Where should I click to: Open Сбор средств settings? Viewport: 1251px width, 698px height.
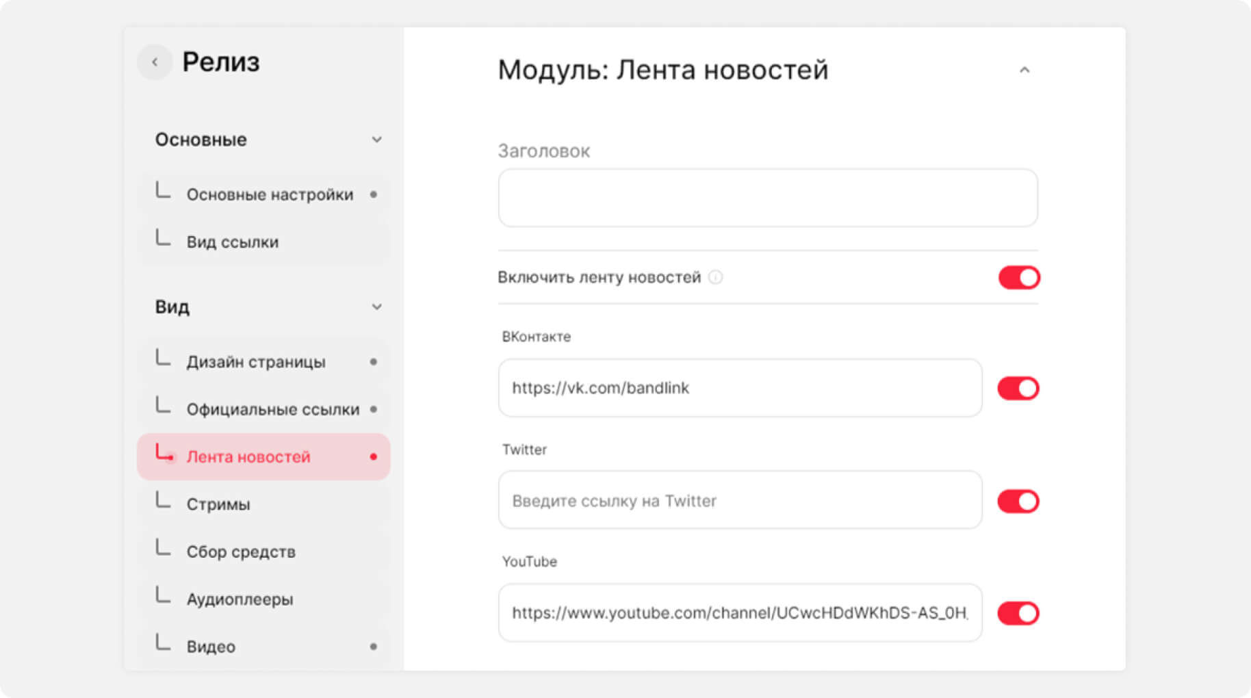(241, 552)
